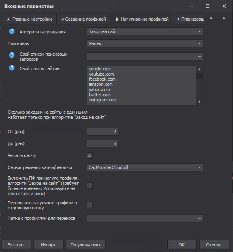Open the CapMonsterCloud.dll service dropdown
Image resolution: width=233 pixels, height=252 pixels.
145,167
